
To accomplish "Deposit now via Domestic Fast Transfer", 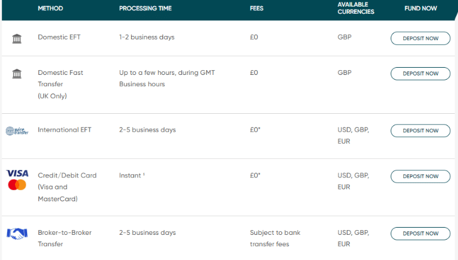I will tap(420, 74).
